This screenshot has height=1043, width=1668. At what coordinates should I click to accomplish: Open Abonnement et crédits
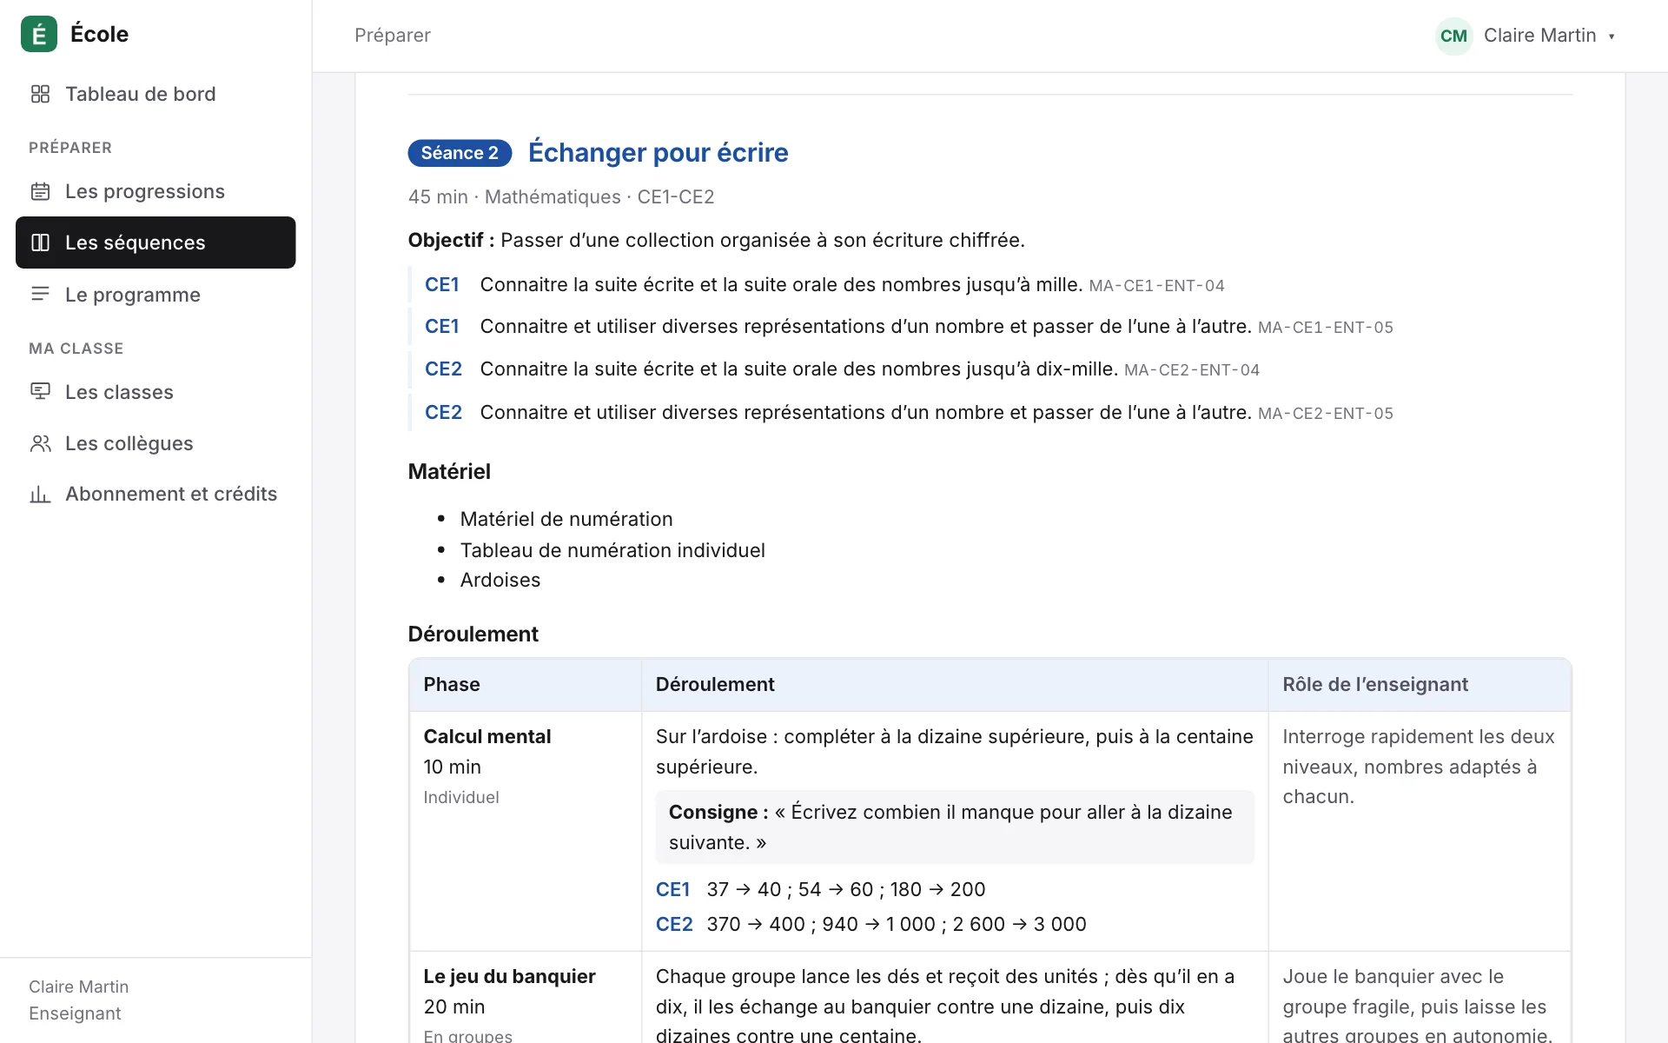[156, 494]
